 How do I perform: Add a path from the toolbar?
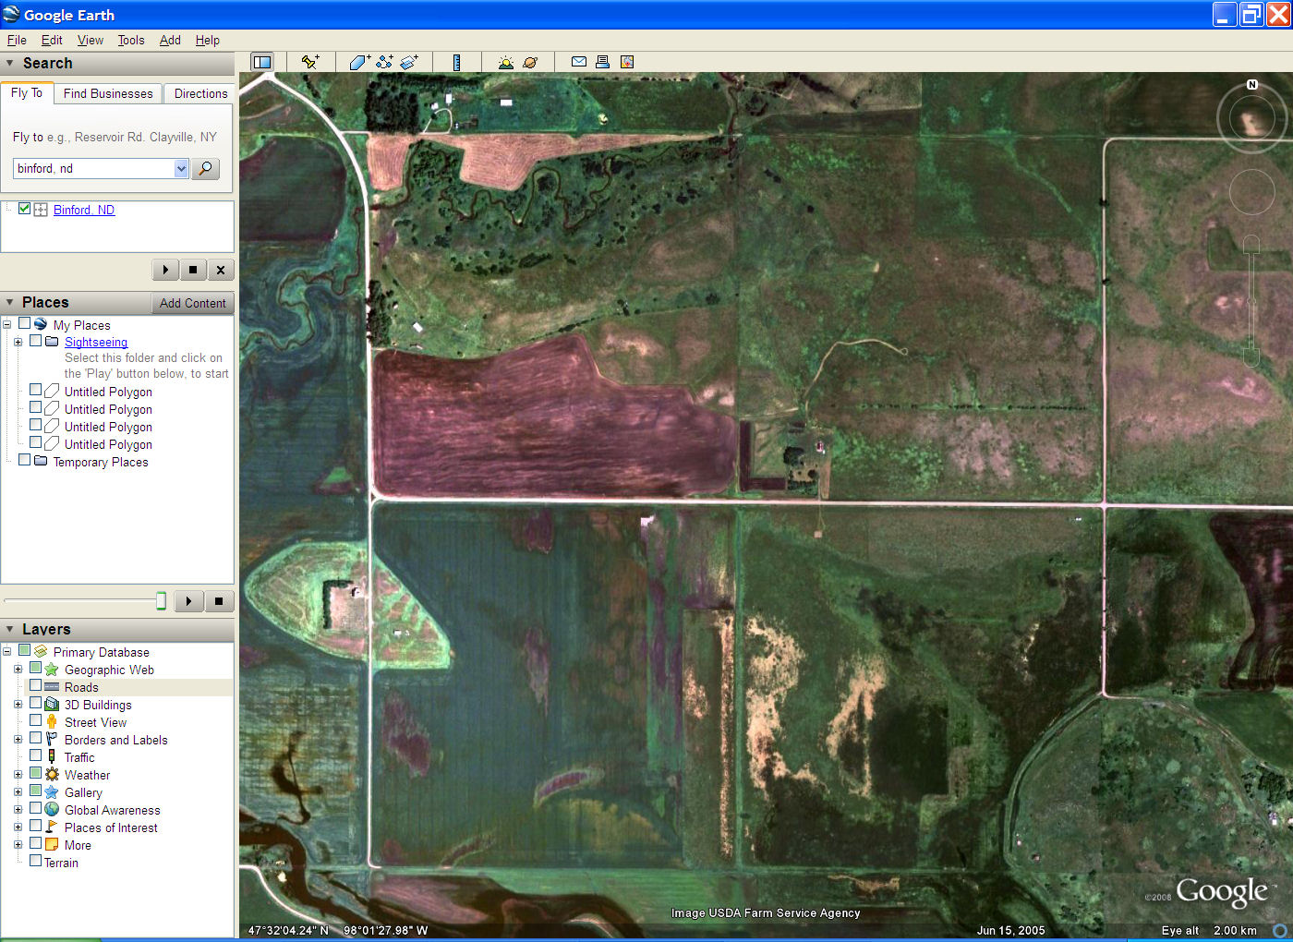point(384,62)
